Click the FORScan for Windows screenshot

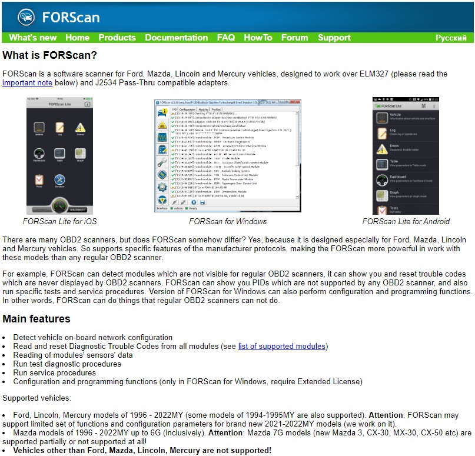tap(228, 156)
